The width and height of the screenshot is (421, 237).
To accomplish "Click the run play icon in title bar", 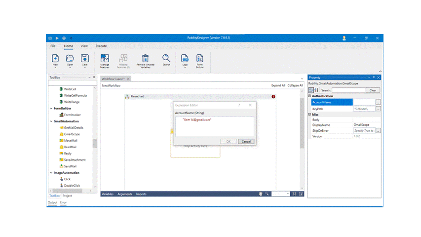I will (x=57, y=38).
